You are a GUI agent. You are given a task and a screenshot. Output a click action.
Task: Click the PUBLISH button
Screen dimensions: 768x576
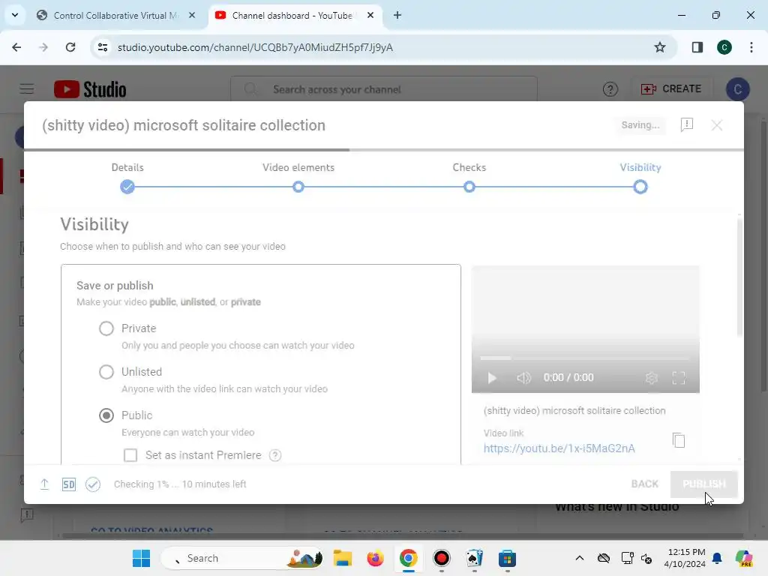click(x=703, y=484)
